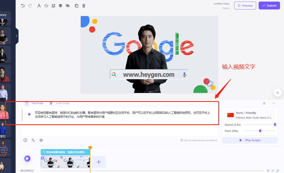
Task: Duplicate element with the copy icon
Action: point(76,6)
